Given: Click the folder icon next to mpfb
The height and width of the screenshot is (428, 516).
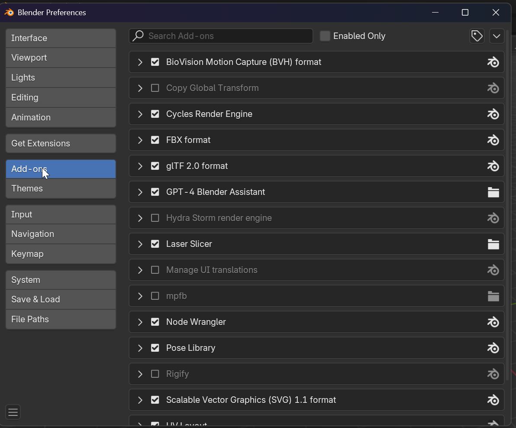Looking at the screenshot, I should click(493, 296).
